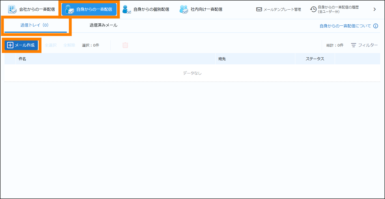
Task: Click the 全選択 select all button
Action: click(51, 45)
